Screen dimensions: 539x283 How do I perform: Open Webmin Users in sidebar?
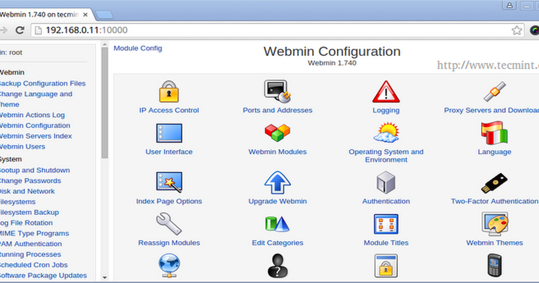(22, 146)
